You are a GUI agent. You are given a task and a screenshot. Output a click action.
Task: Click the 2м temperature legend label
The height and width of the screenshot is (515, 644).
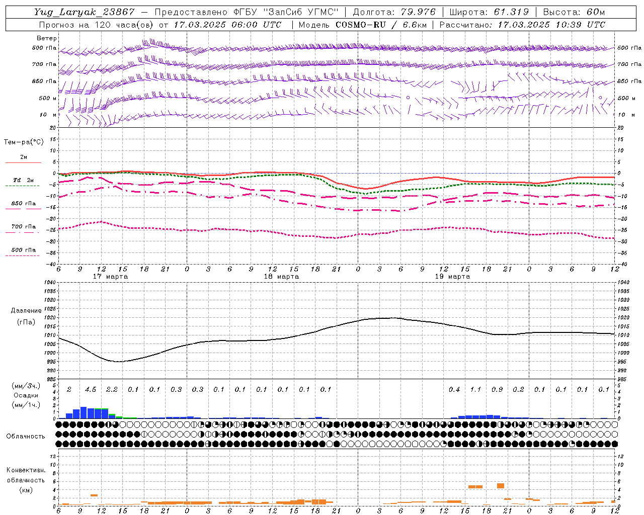[x=24, y=157]
